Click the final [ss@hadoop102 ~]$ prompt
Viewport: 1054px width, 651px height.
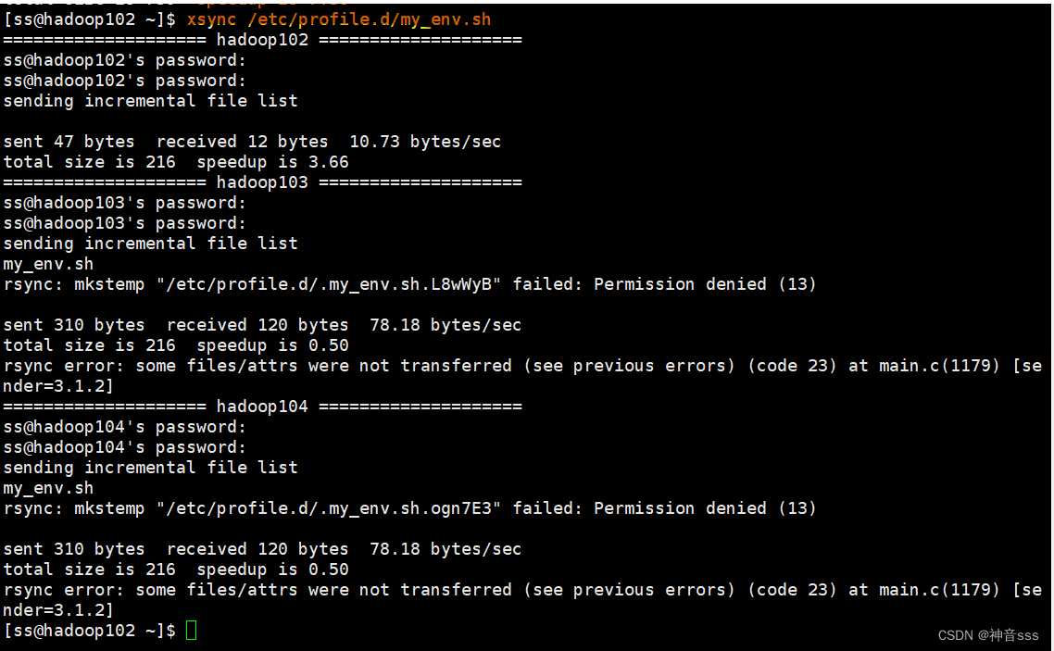tap(90, 631)
